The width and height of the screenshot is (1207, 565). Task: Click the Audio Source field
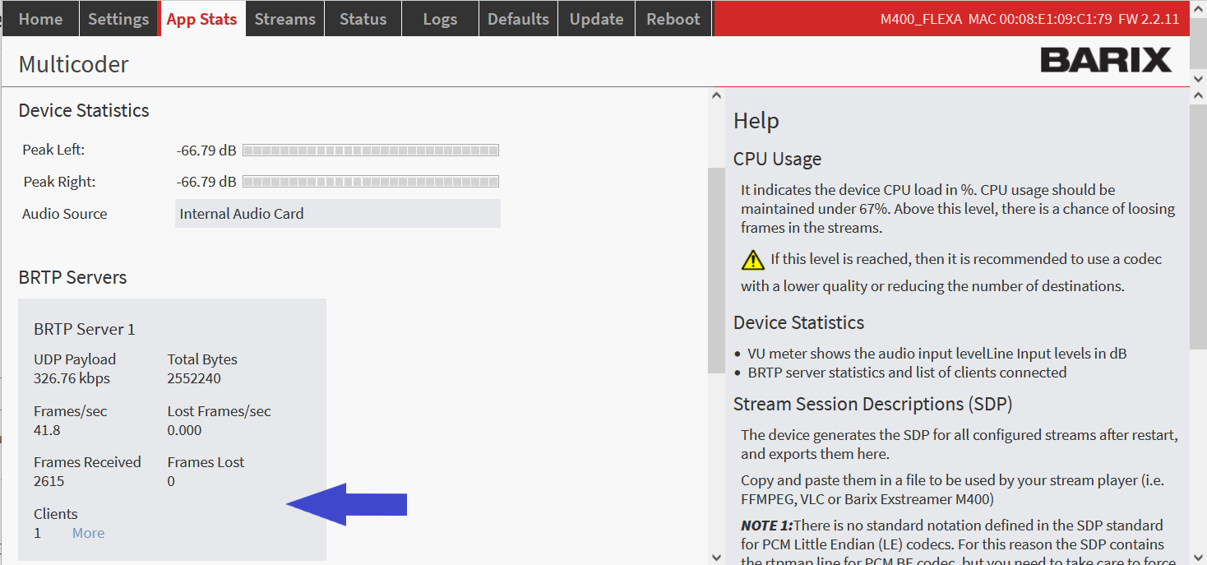pyautogui.click(x=337, y=214)
